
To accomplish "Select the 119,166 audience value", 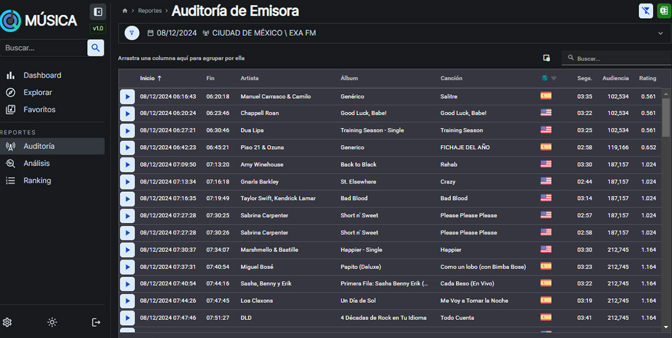I will coord(618,147).
